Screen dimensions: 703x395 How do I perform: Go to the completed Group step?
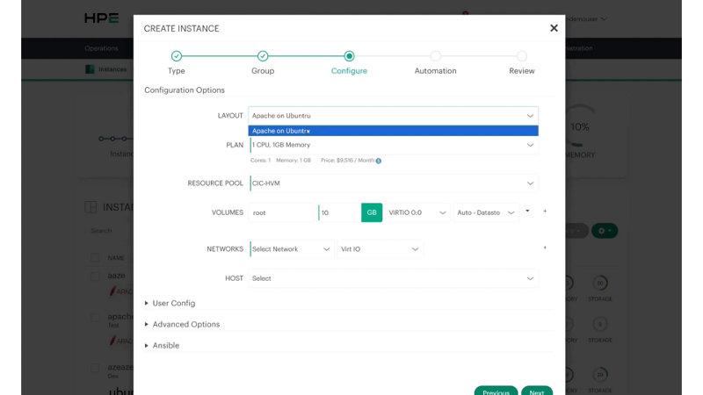coord(263,56)
